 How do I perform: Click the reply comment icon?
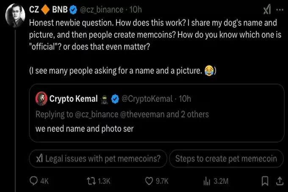click(x=34, y=181)
